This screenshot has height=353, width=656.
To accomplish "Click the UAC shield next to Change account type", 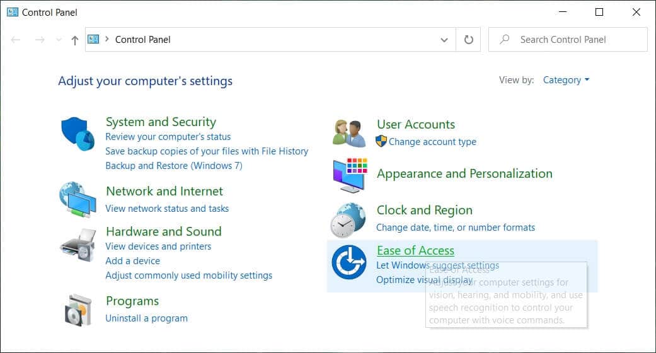I will coord(381,141).
